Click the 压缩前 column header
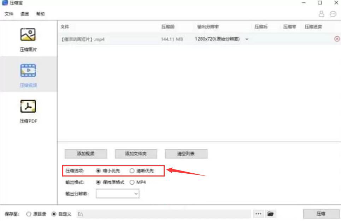The width and height of the screenshot is (341, 221). [167, 27]
